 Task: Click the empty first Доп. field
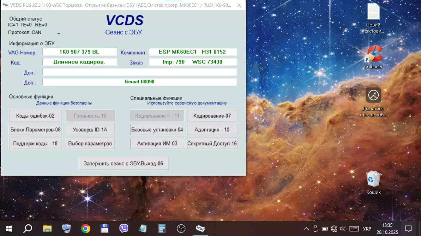coord(139,72)
